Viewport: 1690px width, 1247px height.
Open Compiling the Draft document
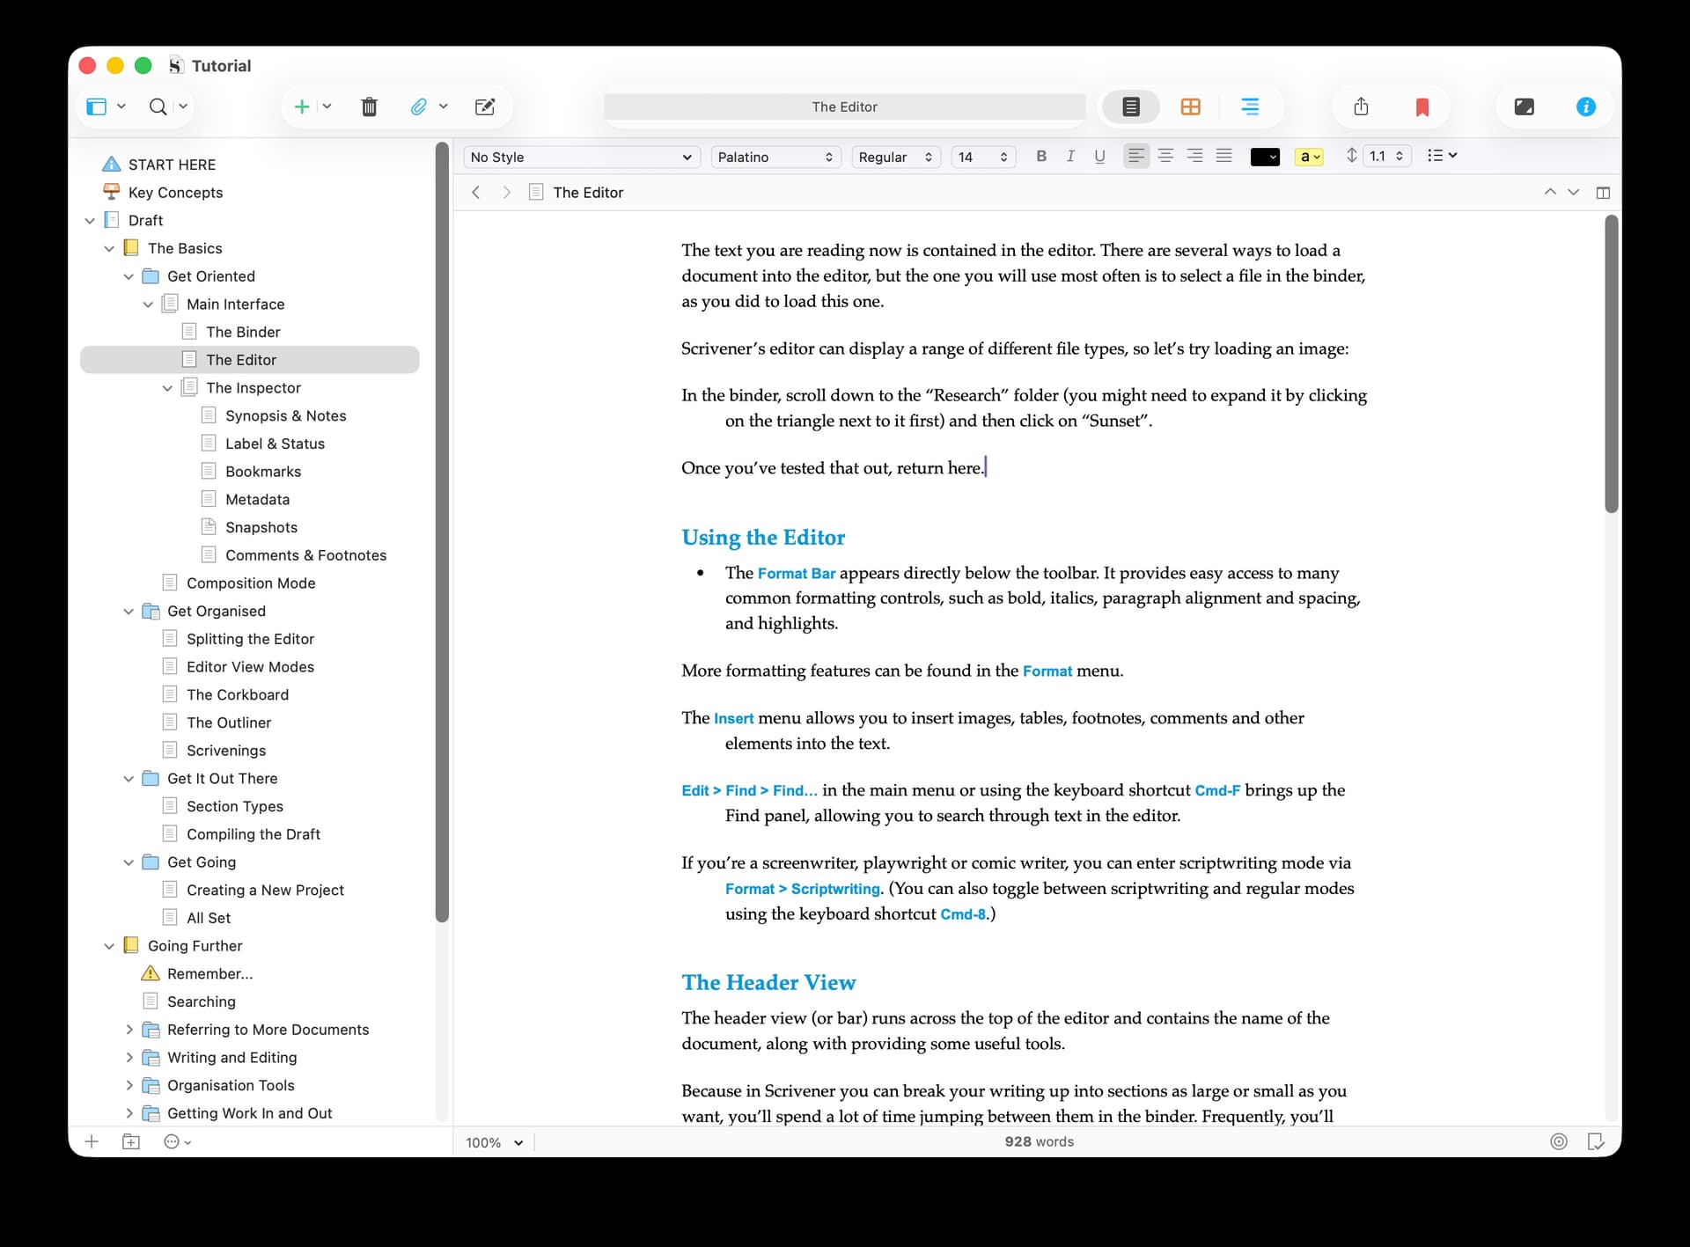(x=253, y=834)
